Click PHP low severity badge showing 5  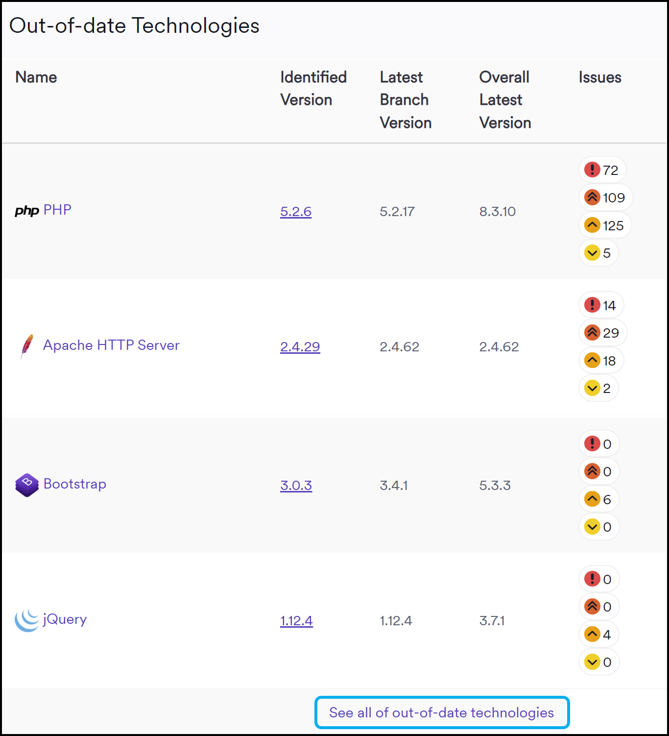tap(598, 253)
